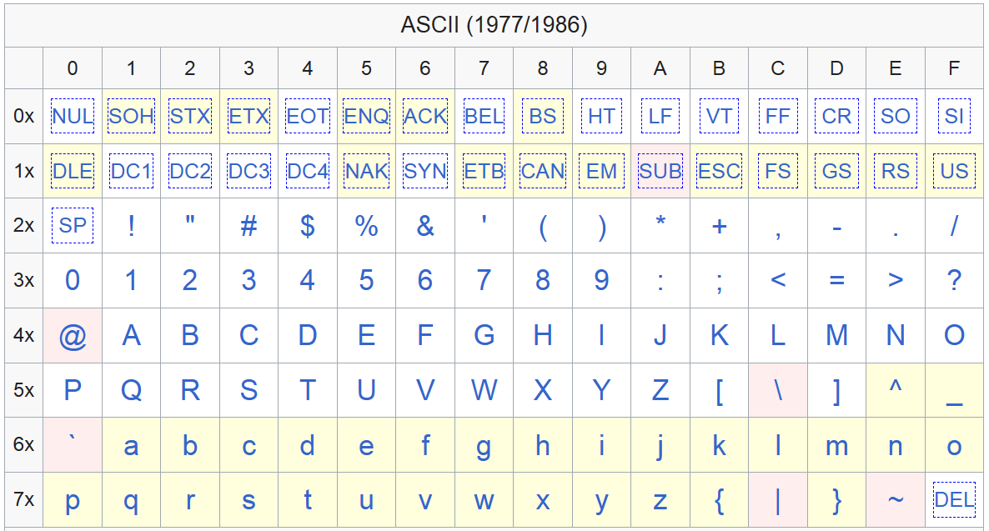Click the dollar sign $ link
Viewport: 989px width, 531px height.
(307, 226)
